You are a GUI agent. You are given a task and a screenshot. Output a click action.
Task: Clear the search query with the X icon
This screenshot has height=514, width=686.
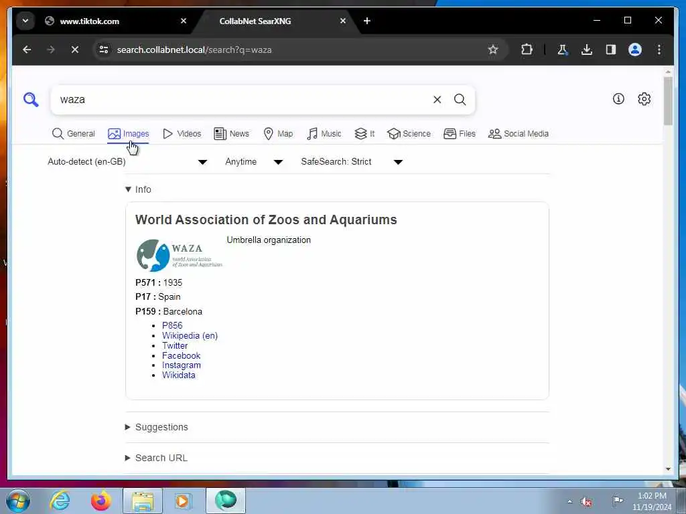pos(437,100)
